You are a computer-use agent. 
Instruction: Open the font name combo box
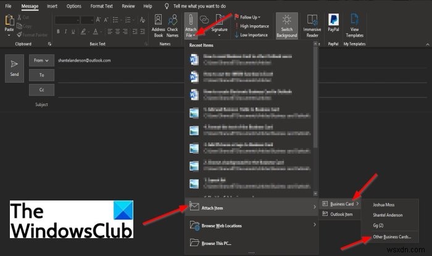67,20
